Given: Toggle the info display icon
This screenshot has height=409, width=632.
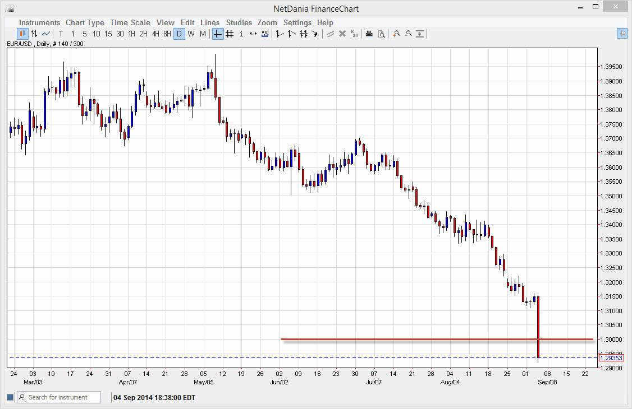Looking at the screenshot, I should pos(241,34).
